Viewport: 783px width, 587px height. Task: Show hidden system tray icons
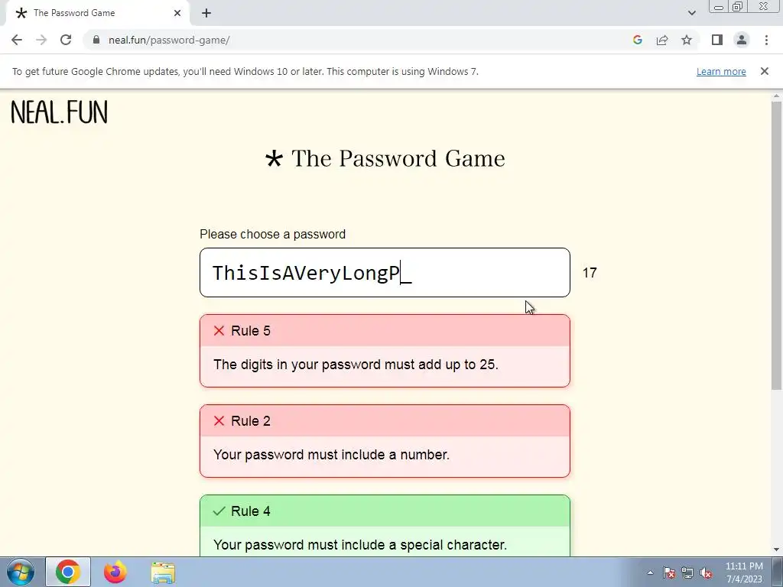click(650, 572)
